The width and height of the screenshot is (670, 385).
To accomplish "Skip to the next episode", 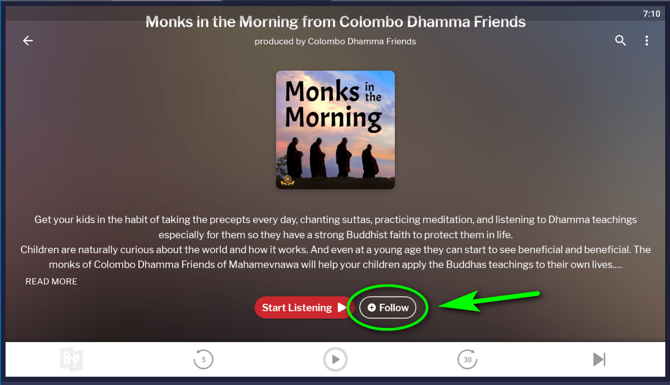I will (x=599, y=359).
